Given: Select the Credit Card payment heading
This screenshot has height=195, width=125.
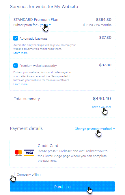Looking at the screenshot, I should tap(48, 146).
